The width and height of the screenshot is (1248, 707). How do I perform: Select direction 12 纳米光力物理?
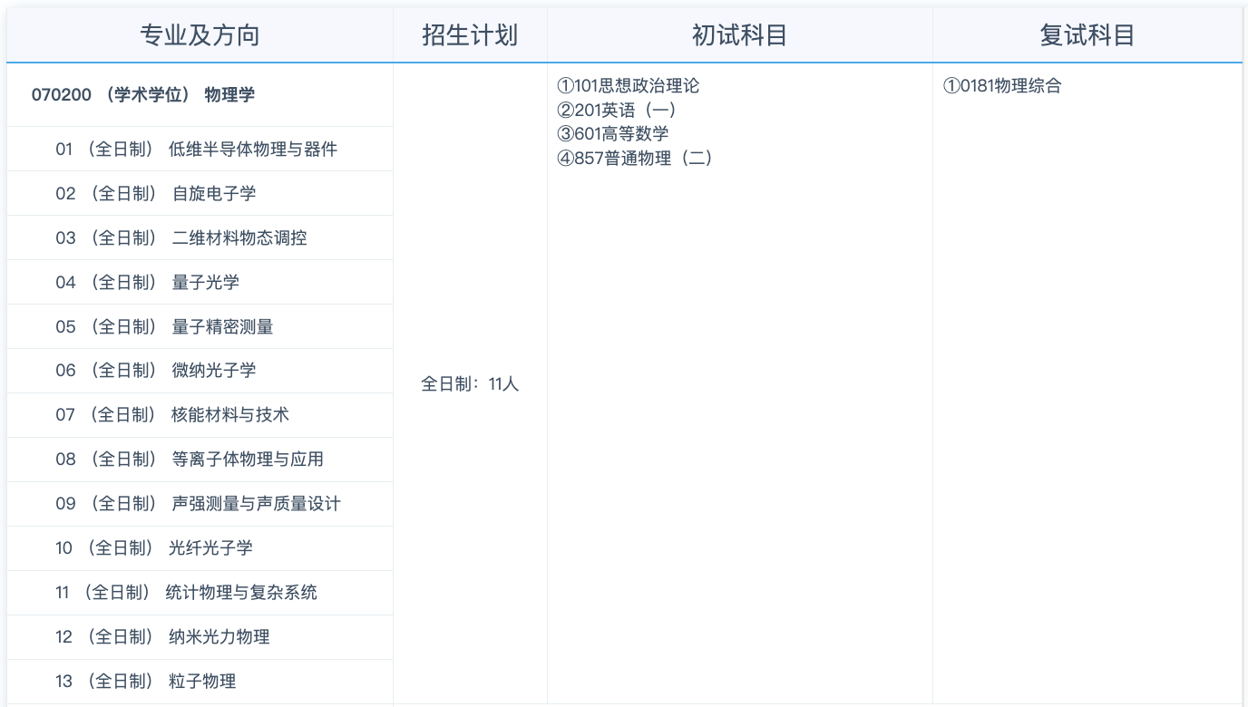click(200, 638)
